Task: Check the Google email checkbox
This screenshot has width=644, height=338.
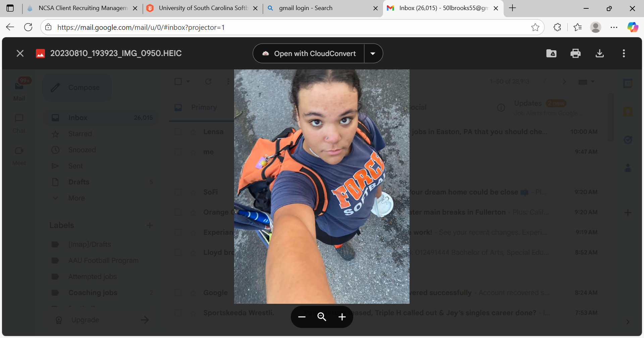Action: click(178, 293)
